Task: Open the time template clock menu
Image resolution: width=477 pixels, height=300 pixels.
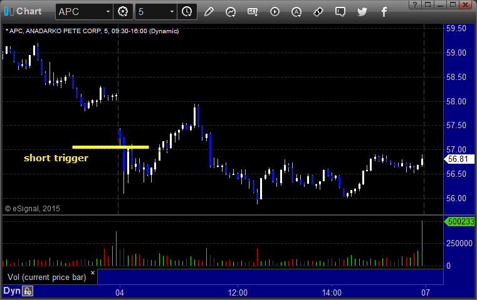Action: (187, 12)
